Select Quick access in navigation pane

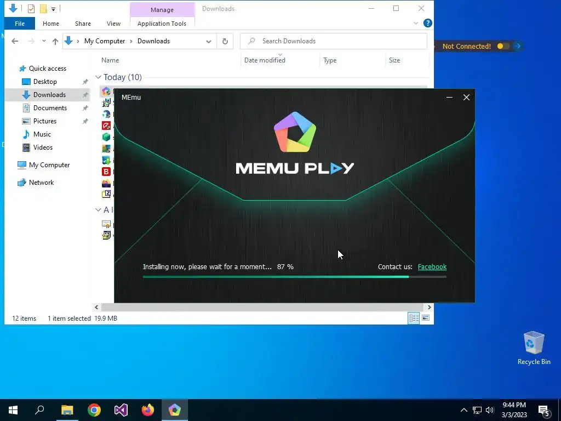click(x=47, y=69)
